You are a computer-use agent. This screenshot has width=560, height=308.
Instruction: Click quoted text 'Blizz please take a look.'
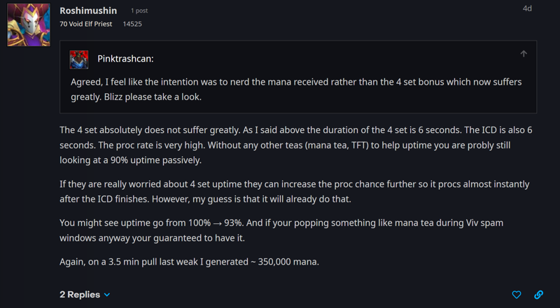(153, 97)
